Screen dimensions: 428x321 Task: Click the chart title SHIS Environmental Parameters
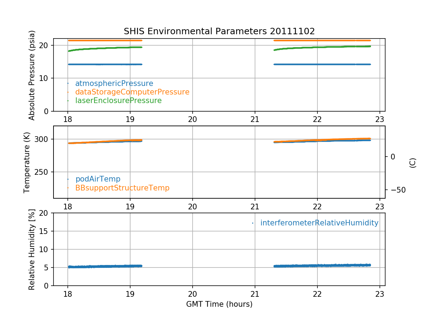[219, 31]
